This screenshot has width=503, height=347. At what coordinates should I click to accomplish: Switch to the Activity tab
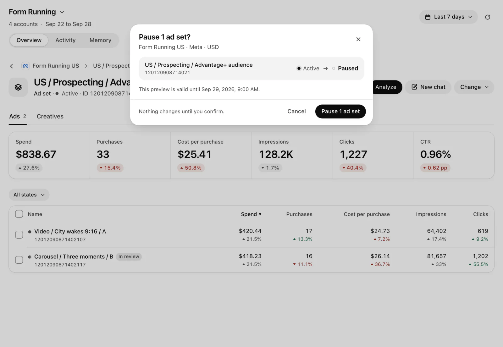point(65,40)
